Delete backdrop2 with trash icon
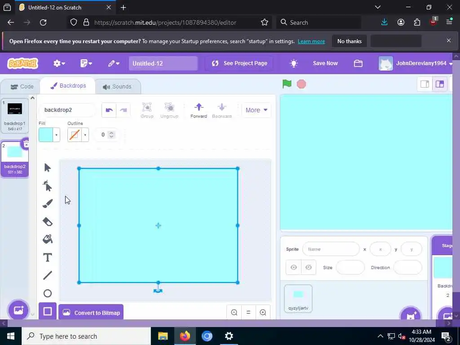The image size is (460, 345). pyautogui.click(x=26, y=143)
